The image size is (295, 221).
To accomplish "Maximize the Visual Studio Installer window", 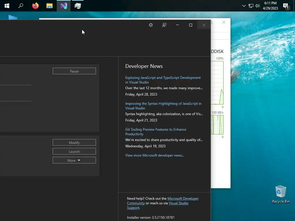I will (191, 25).
